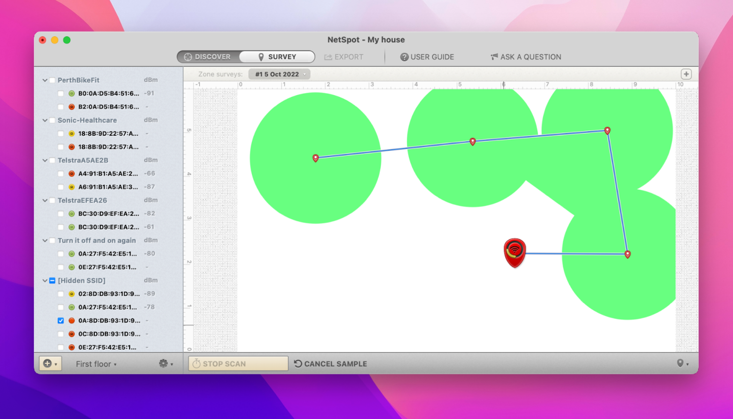
Task: Toggle the [Hidden SSID] group checkbox
Action: click(x=52, y=280)
